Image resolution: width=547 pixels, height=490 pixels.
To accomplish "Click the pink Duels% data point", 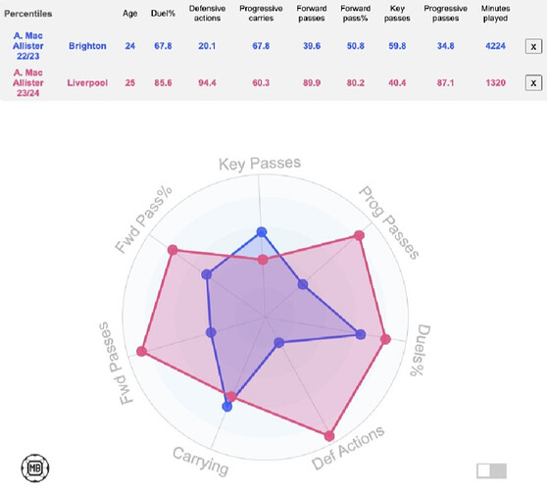I will pyautogui.click(x=385, y=339).
